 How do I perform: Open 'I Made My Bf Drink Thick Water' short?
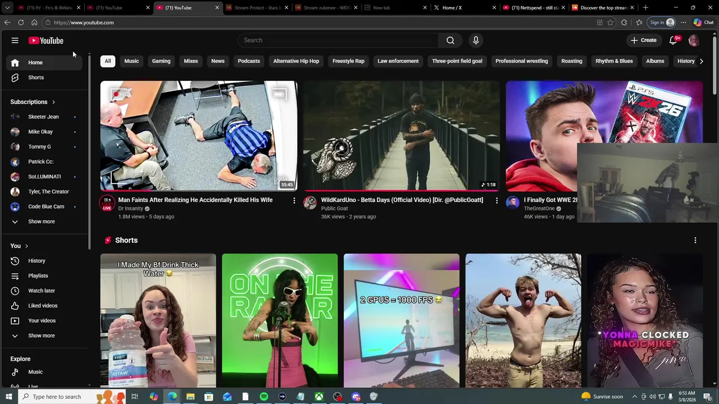tap(158, 320)
